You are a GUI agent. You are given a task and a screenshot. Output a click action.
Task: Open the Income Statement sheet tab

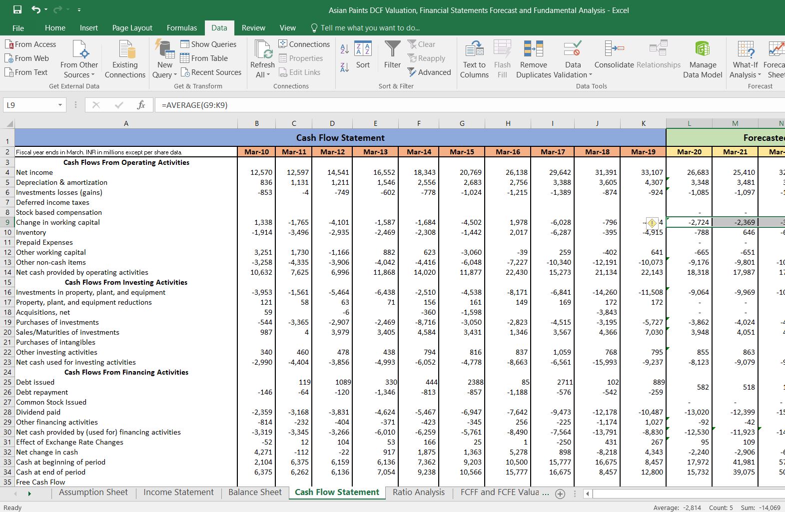tap(178, 492)
